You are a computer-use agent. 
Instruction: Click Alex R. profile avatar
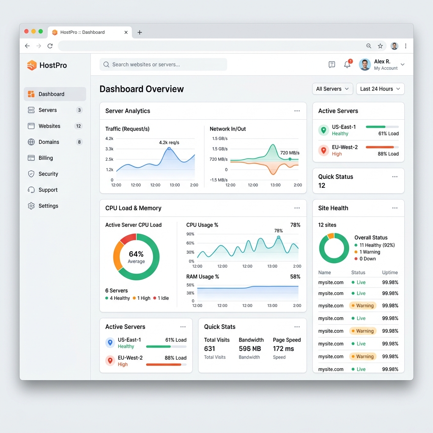click(365, 65)
